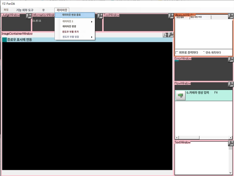Click the ToolWindow panel label
Viewport: 234px width, 176px height.
(x=111, y=15)
